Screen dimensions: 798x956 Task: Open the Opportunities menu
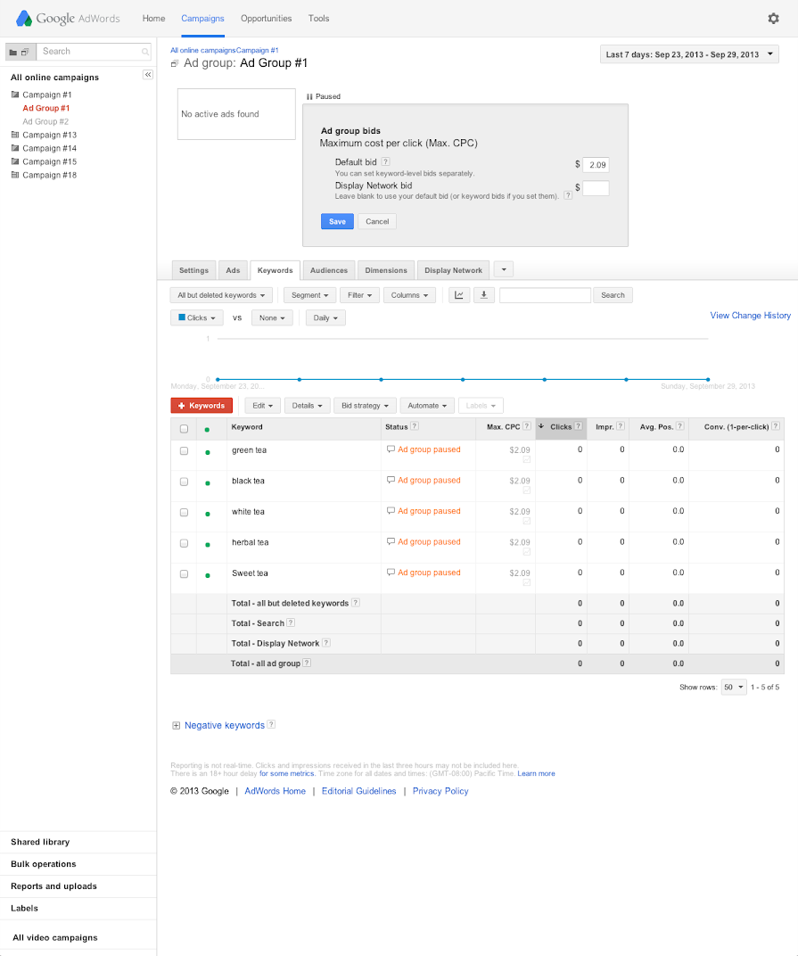pyautogui.click(x=267, y=19)
